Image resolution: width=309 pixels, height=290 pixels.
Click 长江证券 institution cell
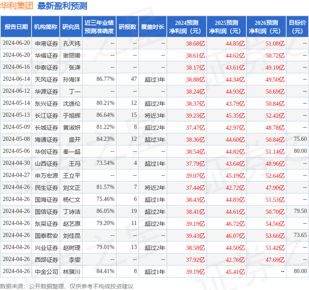point(46,116)
